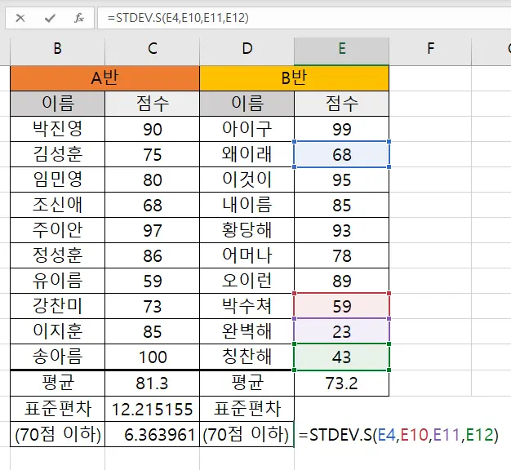511x470 pixels.
Task: Click the 유이름 name cell
Action: [x=58, y=281]
